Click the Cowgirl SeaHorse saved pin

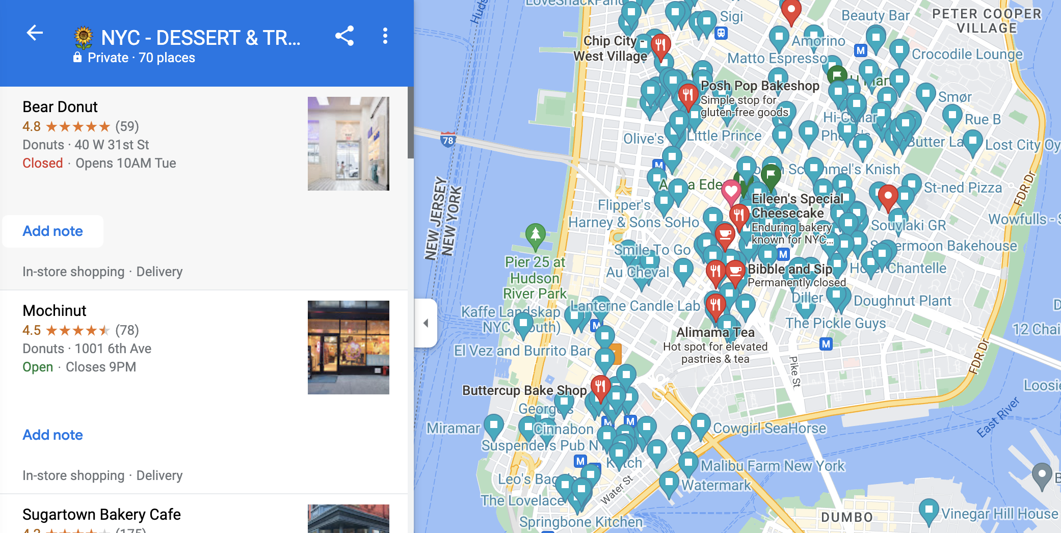[x=701, y=425]
